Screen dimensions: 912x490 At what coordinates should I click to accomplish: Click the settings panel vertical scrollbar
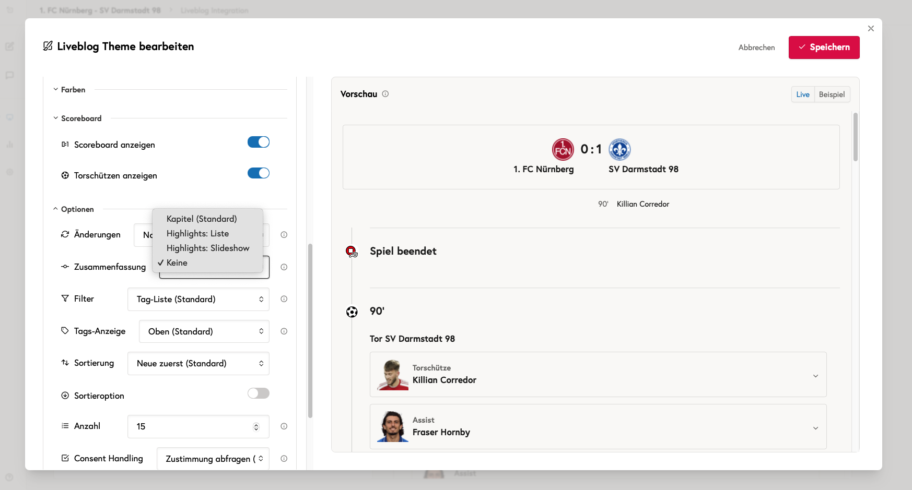pos(310,331)
